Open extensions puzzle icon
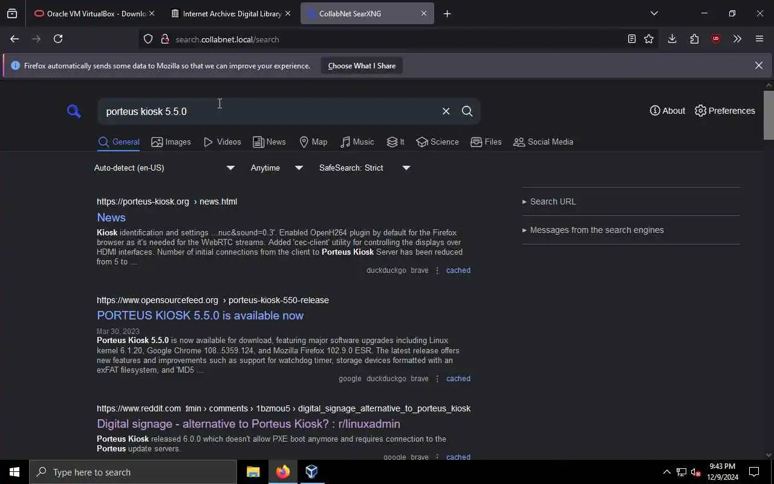774x484 pixels. tap(694, 39)
